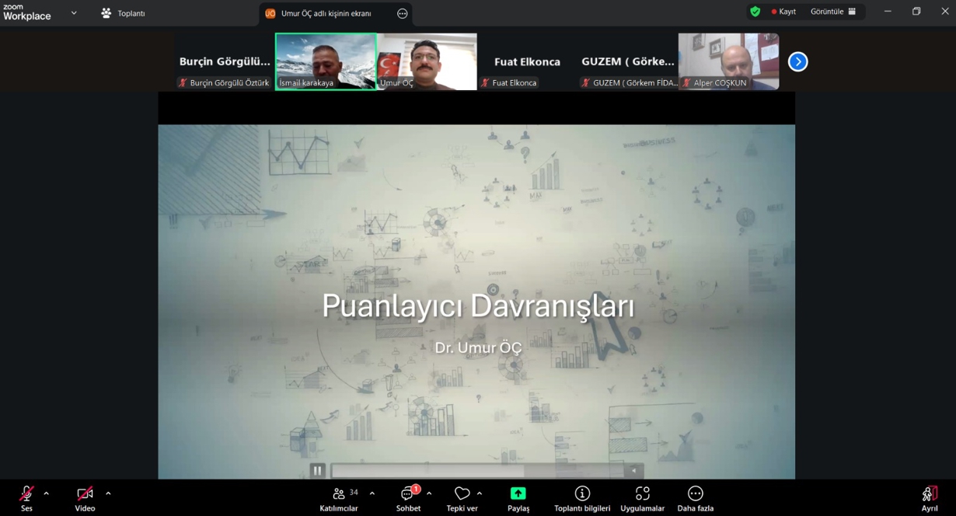Viewport: 956px width, 516px height.
Task: Unmute microphone with the Ses button
Action: click(x=26, y=497)
